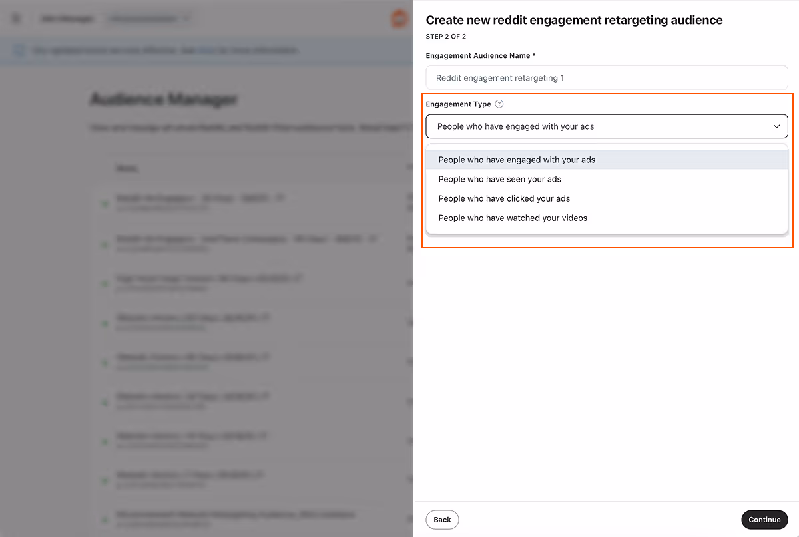The image size is (799, 537).
Task: Click the help icon beside Engagement Type
Action: [499, 104]
